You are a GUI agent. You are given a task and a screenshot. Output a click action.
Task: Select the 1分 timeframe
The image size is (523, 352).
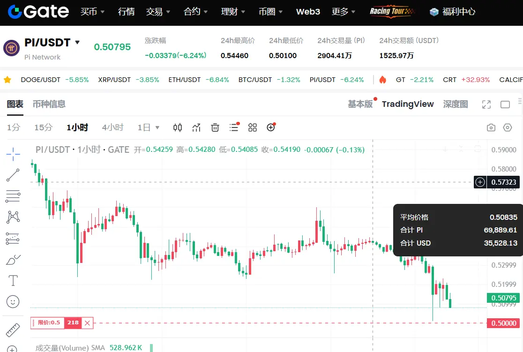14,127
